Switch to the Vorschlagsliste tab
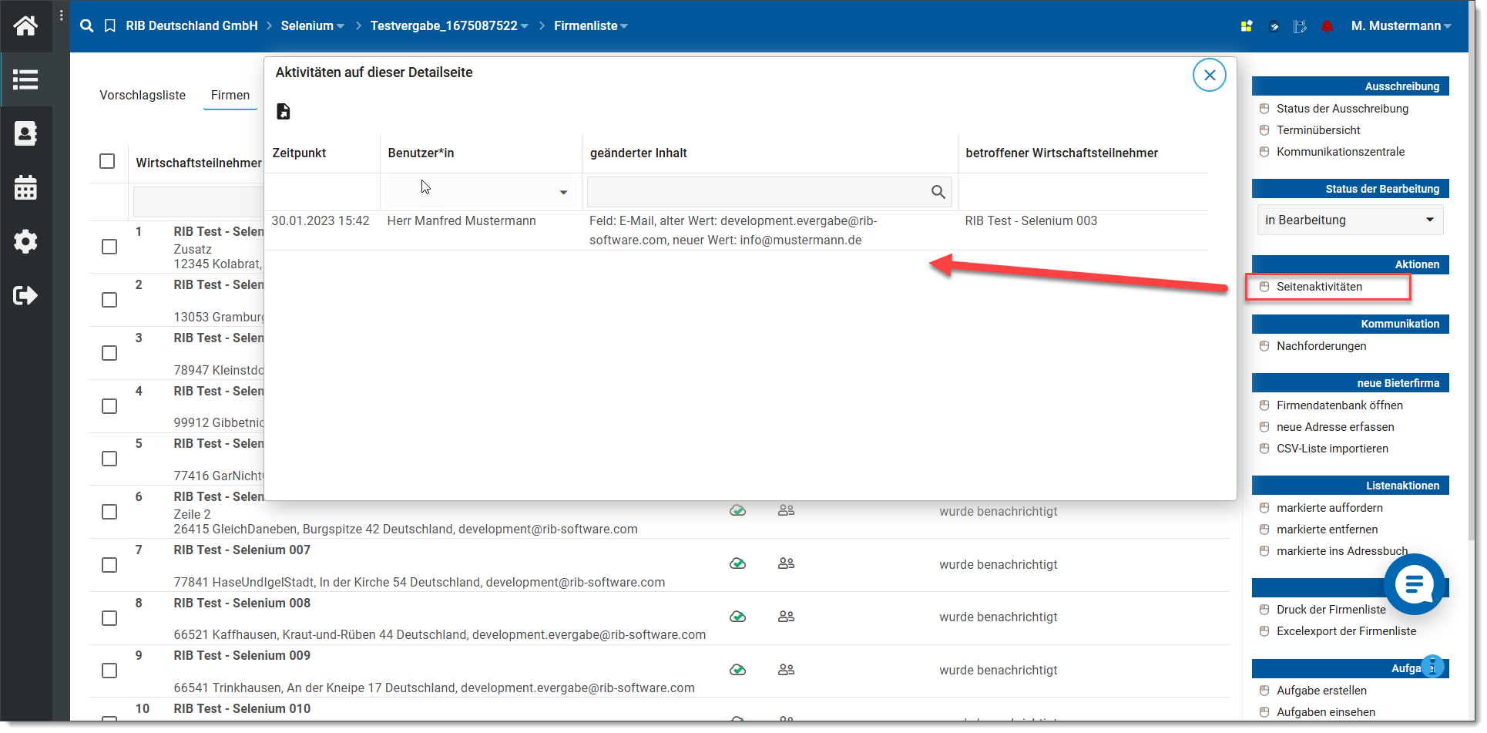Viewport: 1487px width, 733px height. point(143,95)
